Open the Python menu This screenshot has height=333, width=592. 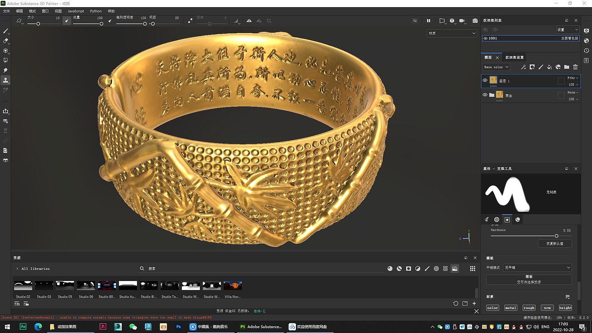(96, 11)
